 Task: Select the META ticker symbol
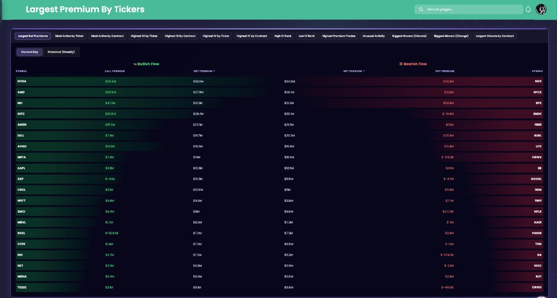21,157
